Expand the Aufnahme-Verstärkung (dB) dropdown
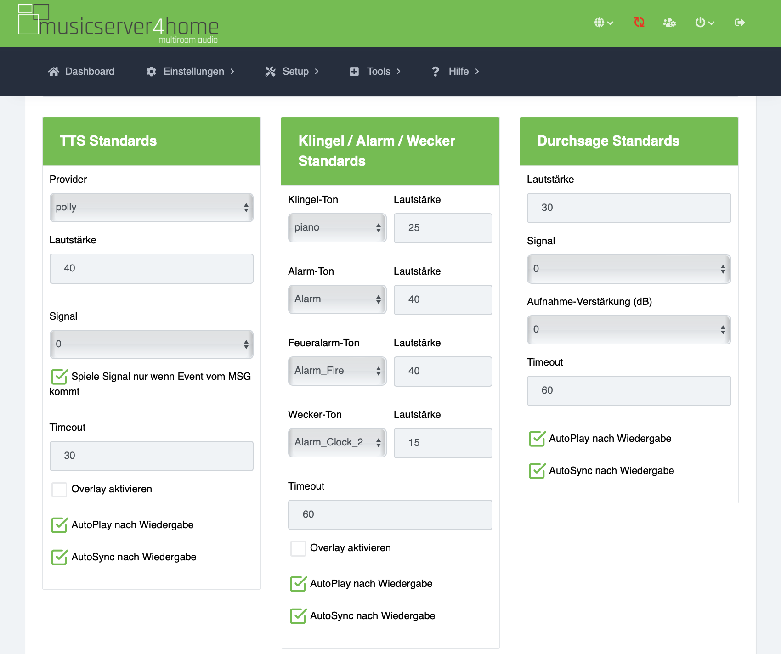The height and width of the screenshot is (654, 781). click(628, 330)
